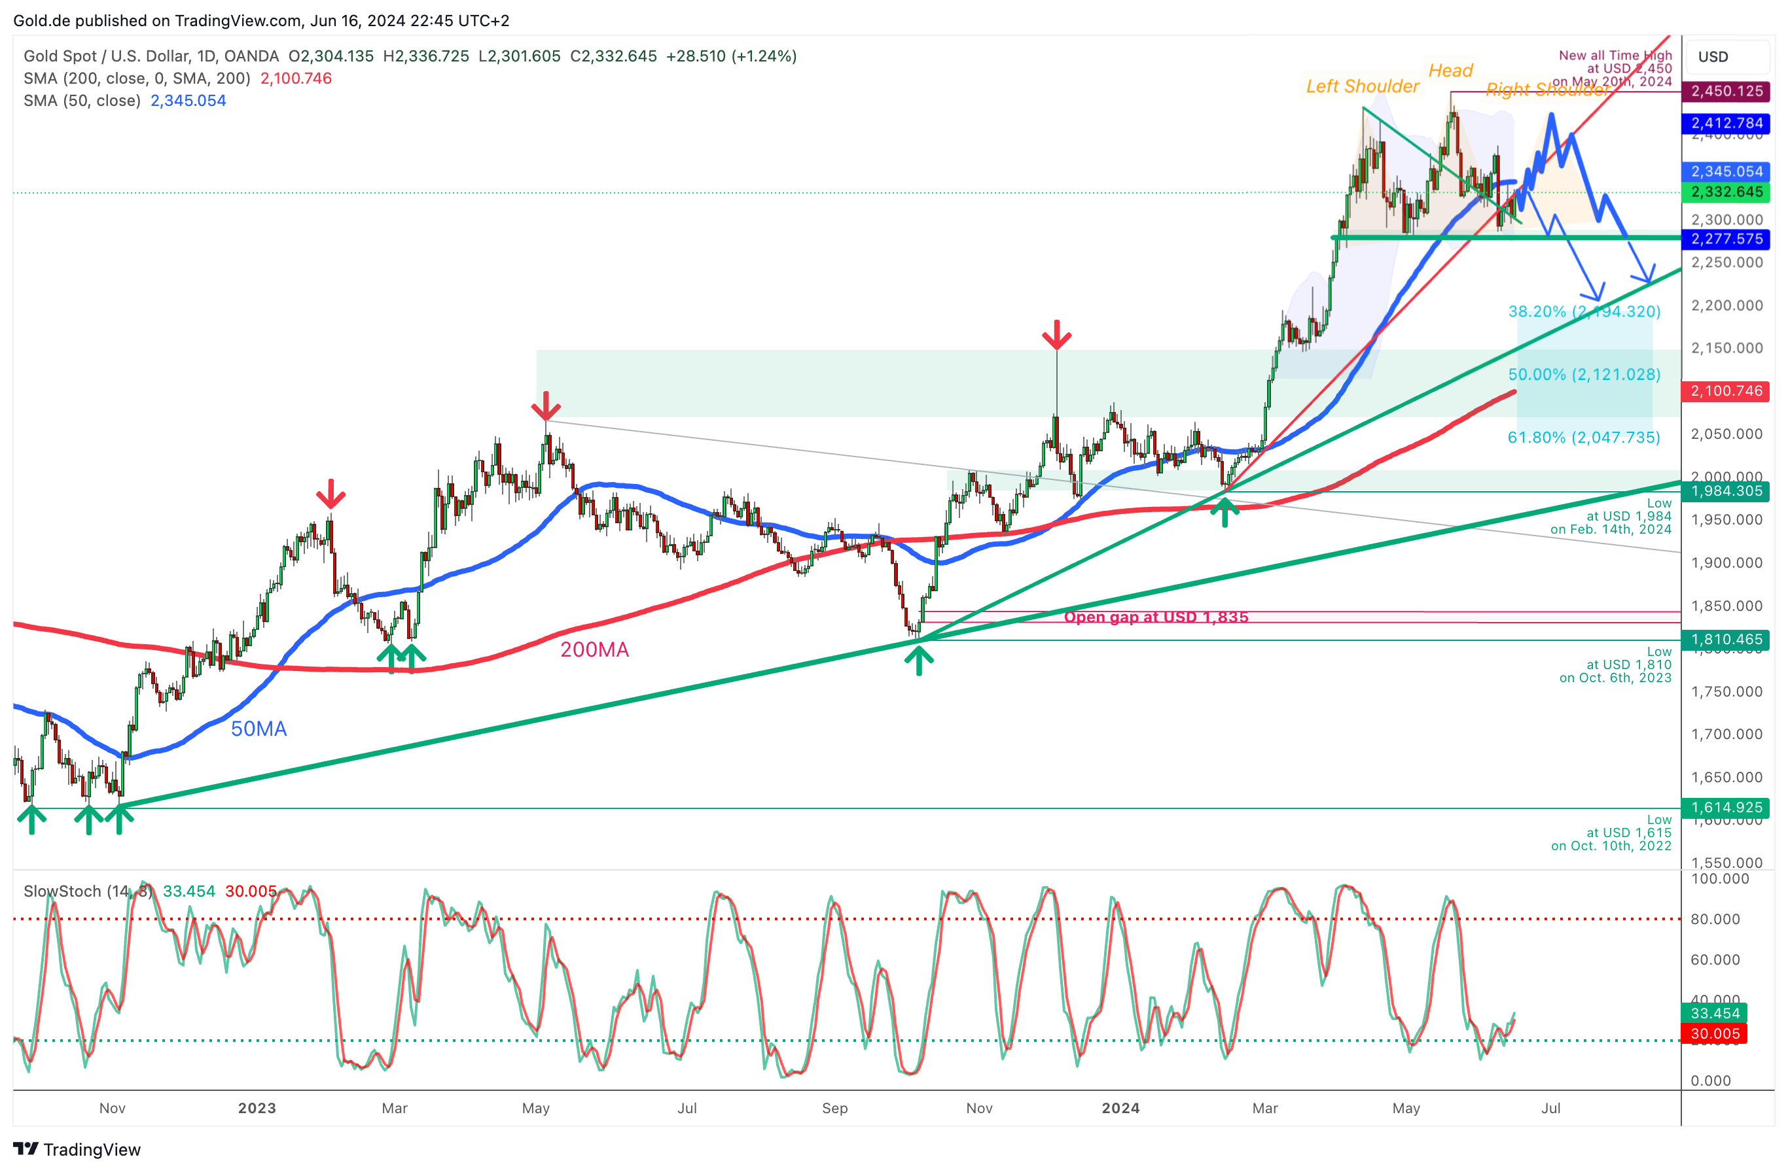Click the 'Open gap at USD 1,835' label
The image size is (1788, 1172).
click(1155, 617)
